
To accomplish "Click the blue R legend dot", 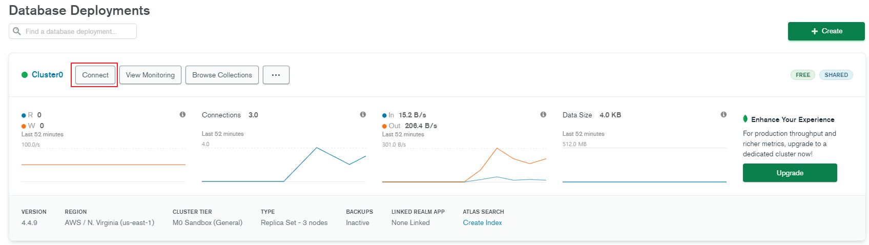I will 24,115.
